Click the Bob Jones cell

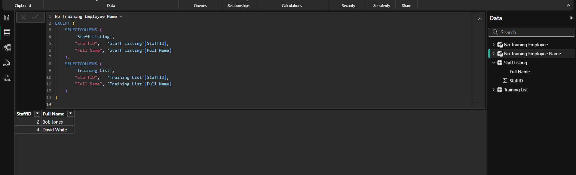point(57,122)
